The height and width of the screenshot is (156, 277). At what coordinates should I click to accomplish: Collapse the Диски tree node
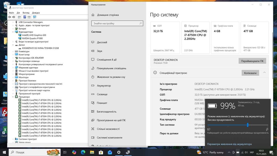tap(13, 45)
